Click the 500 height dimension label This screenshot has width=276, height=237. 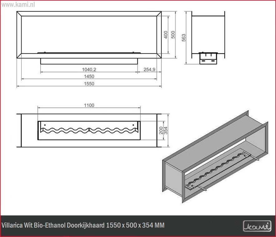pyautogui.click(x=173, y=34)
